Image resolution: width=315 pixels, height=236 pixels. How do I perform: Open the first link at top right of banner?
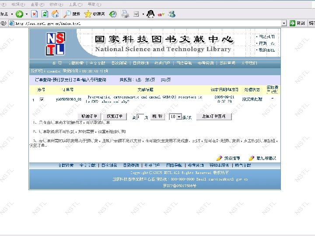pyautogui.click(x=266, y=37)
